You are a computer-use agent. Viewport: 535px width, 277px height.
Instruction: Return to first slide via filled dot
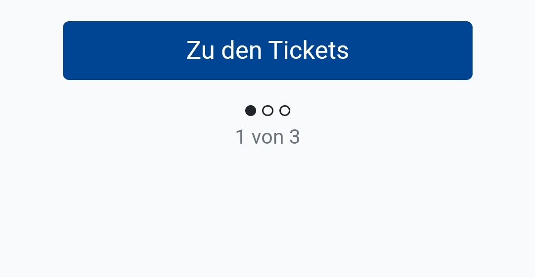(x=251, y=111)
